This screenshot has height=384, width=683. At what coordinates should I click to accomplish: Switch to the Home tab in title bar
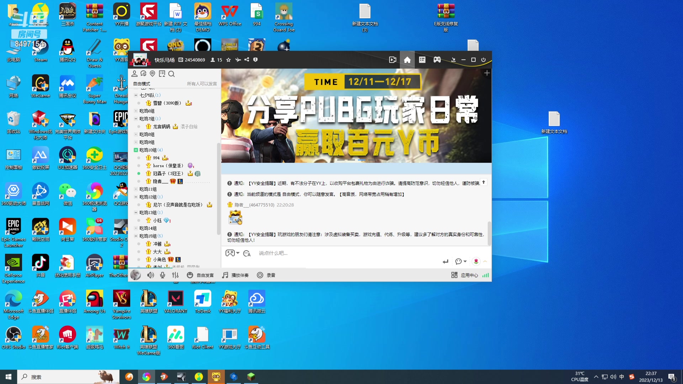[407, 60]
